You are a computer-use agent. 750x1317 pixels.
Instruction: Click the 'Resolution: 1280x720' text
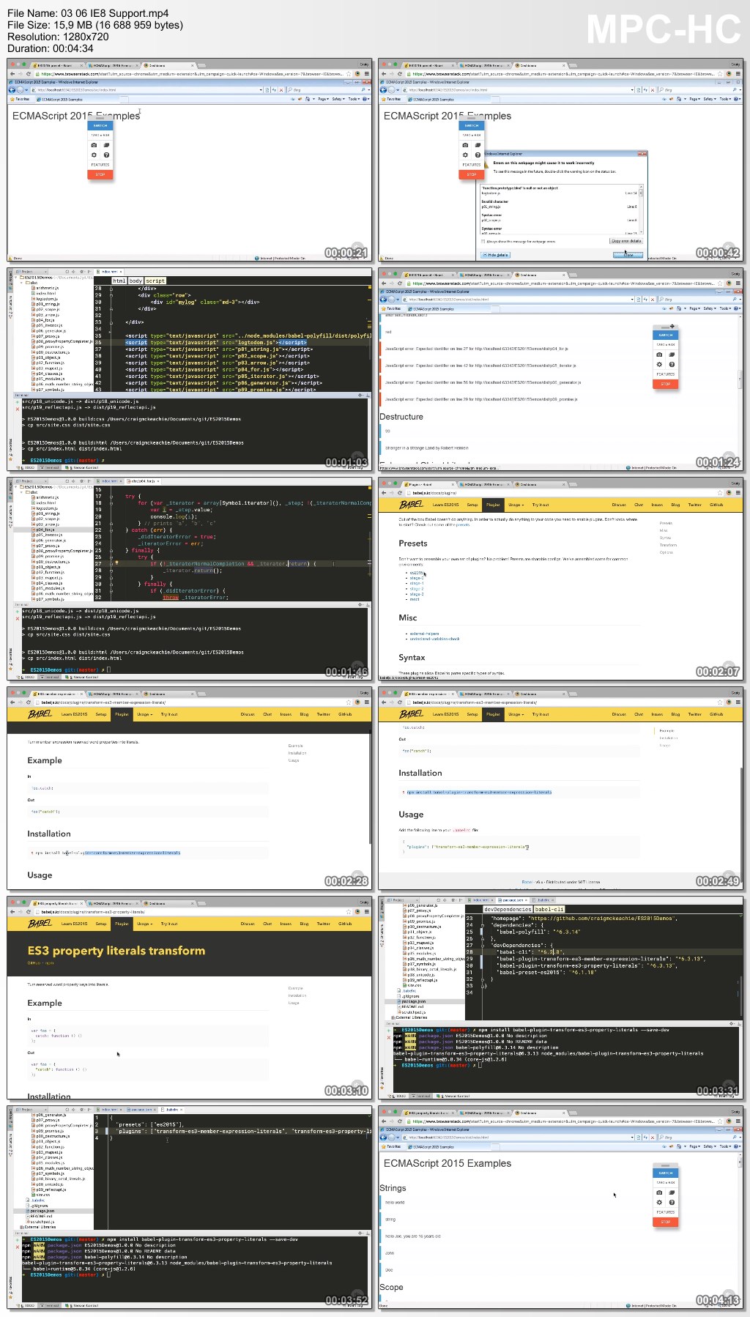tap(58, 37)
